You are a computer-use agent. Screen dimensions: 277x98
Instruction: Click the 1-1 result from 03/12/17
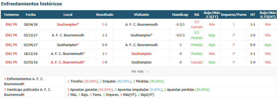tap(105, 35)
